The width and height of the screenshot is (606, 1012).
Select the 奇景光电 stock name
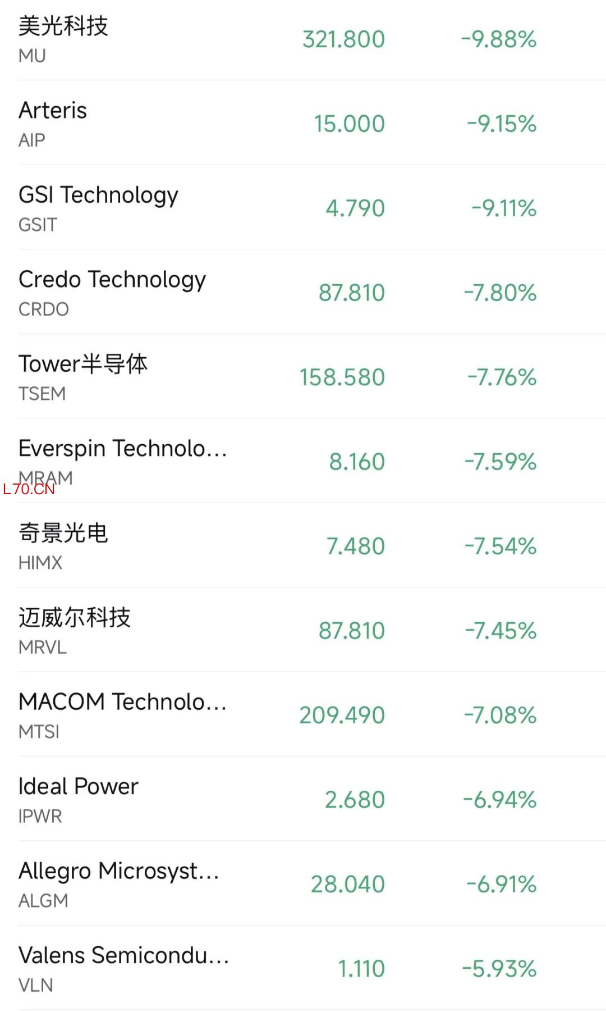pyautogui.click(x=63, y=533)
